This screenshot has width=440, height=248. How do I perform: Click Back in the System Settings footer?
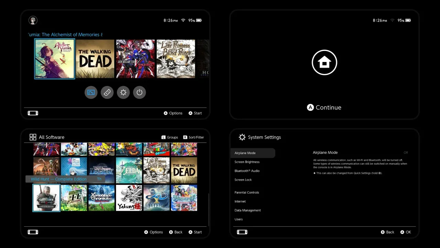[387, 232]
